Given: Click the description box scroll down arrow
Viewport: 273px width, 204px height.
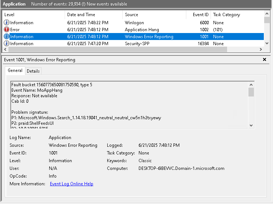Looking at the screenshot, I should pyautogui.click(x=251, y=125).
